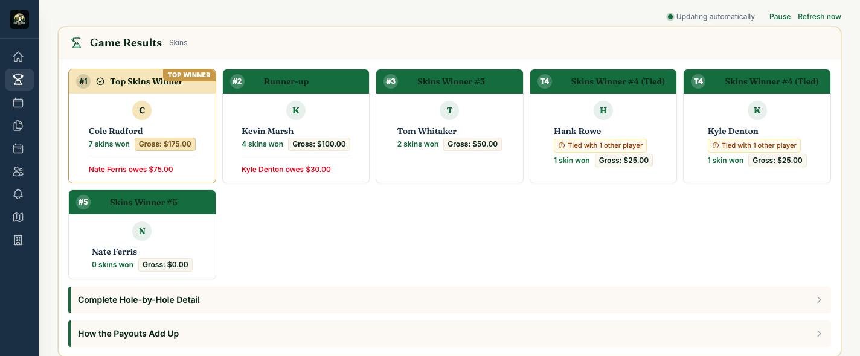The width and height of the screenshot is (860, 356).
Task: Click the Hank Rowe name
Action: [x=577, y=131]
